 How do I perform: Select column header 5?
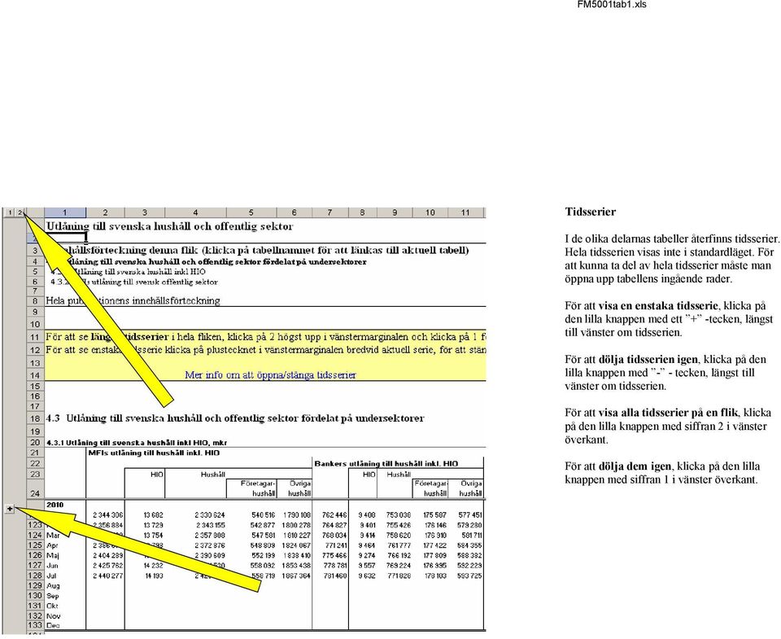[251, 212]
